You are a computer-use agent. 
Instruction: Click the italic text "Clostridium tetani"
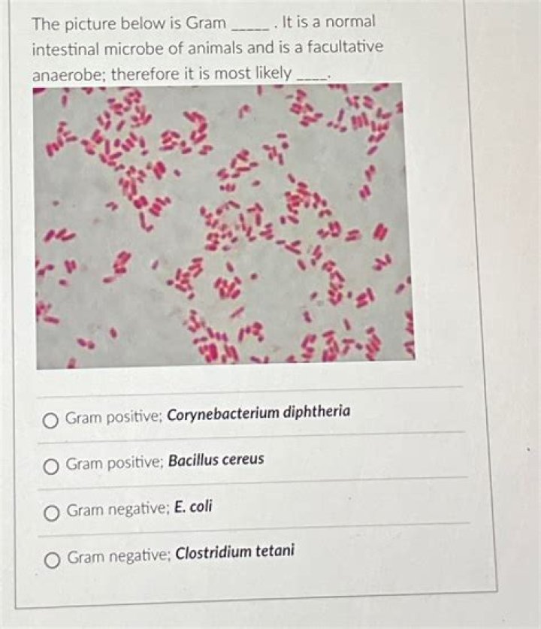(234, 553)
